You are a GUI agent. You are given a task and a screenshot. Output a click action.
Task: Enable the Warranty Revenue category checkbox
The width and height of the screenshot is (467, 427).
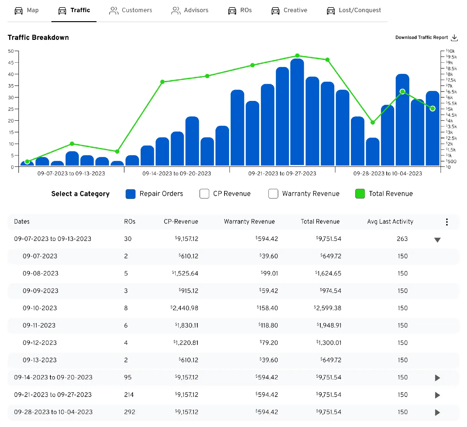(273, 194)
